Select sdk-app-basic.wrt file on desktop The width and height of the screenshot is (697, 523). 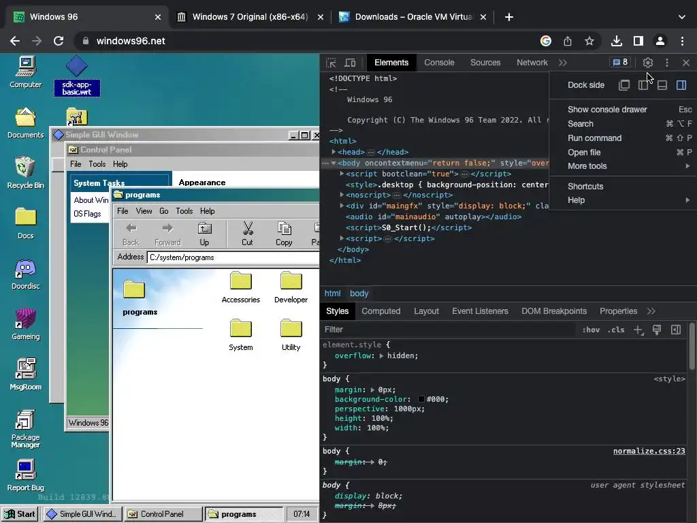pos(76,76)
